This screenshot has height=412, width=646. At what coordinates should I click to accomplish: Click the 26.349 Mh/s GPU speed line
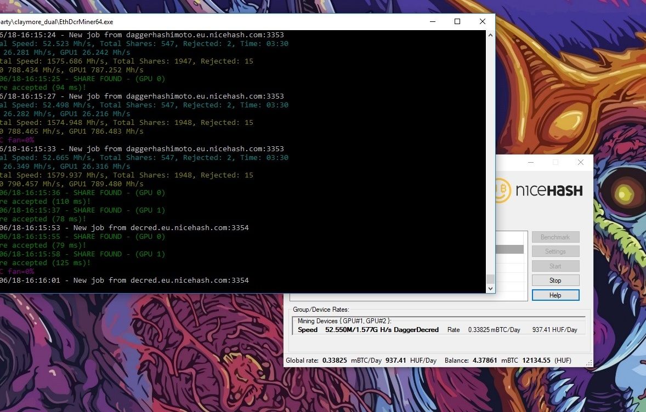65,167
